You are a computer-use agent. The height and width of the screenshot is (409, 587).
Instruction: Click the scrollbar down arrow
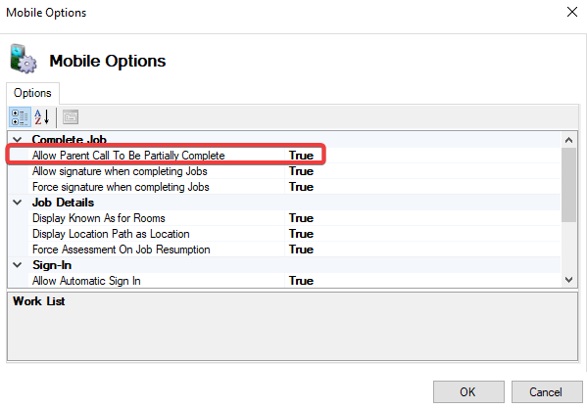(568, 280)
